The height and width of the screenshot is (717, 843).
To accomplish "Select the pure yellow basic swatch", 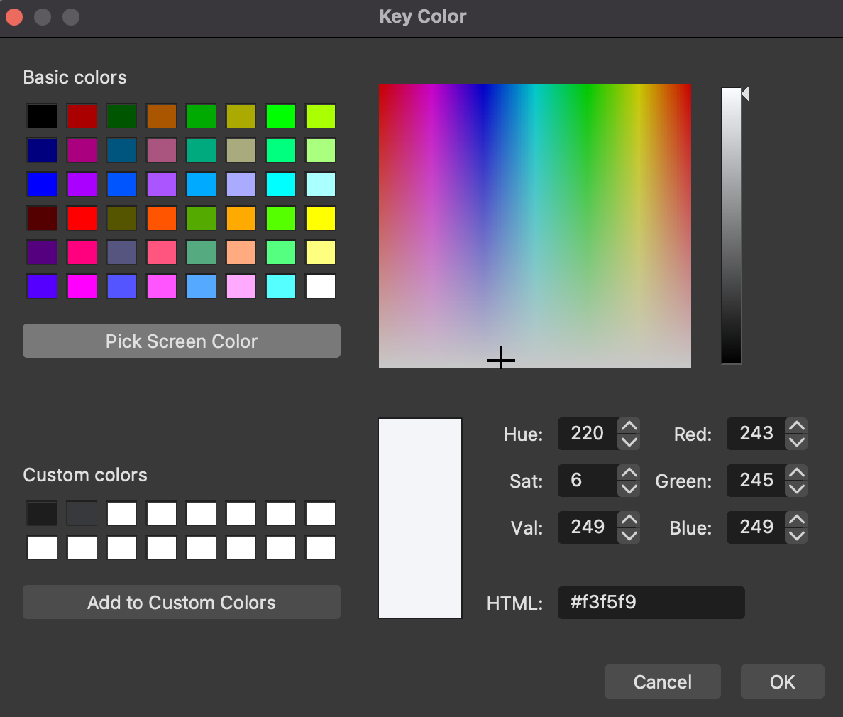I will click(x=321, y=219).
